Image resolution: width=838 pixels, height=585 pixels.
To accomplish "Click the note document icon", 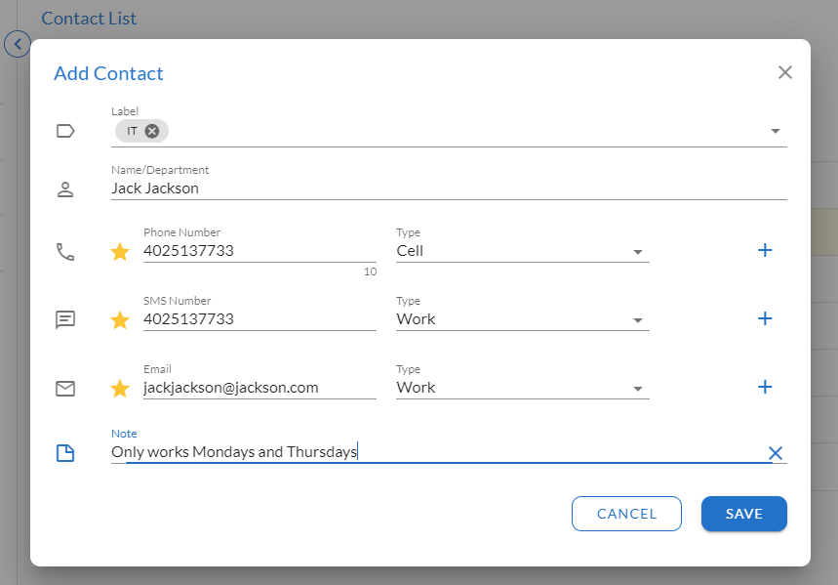I will pos(65,453).
